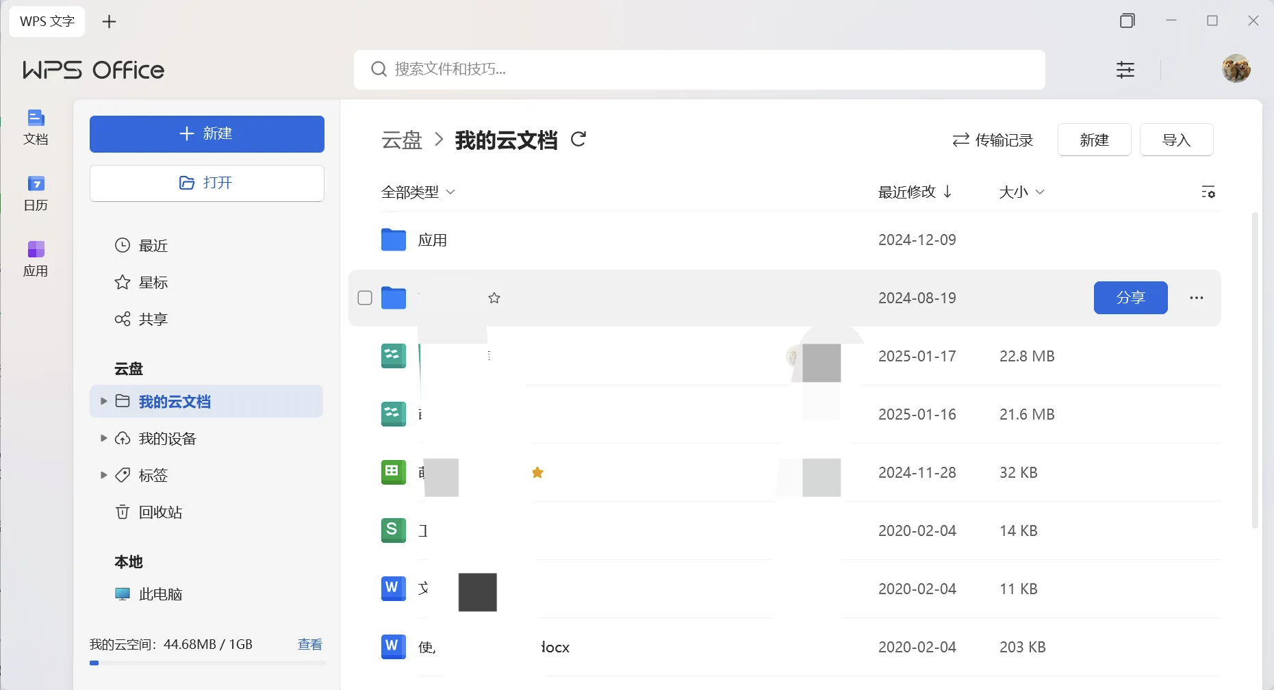1274x690 pixels.
Task: Star the folder modified on 2024-08-19
Action: [x=494, y=298]
